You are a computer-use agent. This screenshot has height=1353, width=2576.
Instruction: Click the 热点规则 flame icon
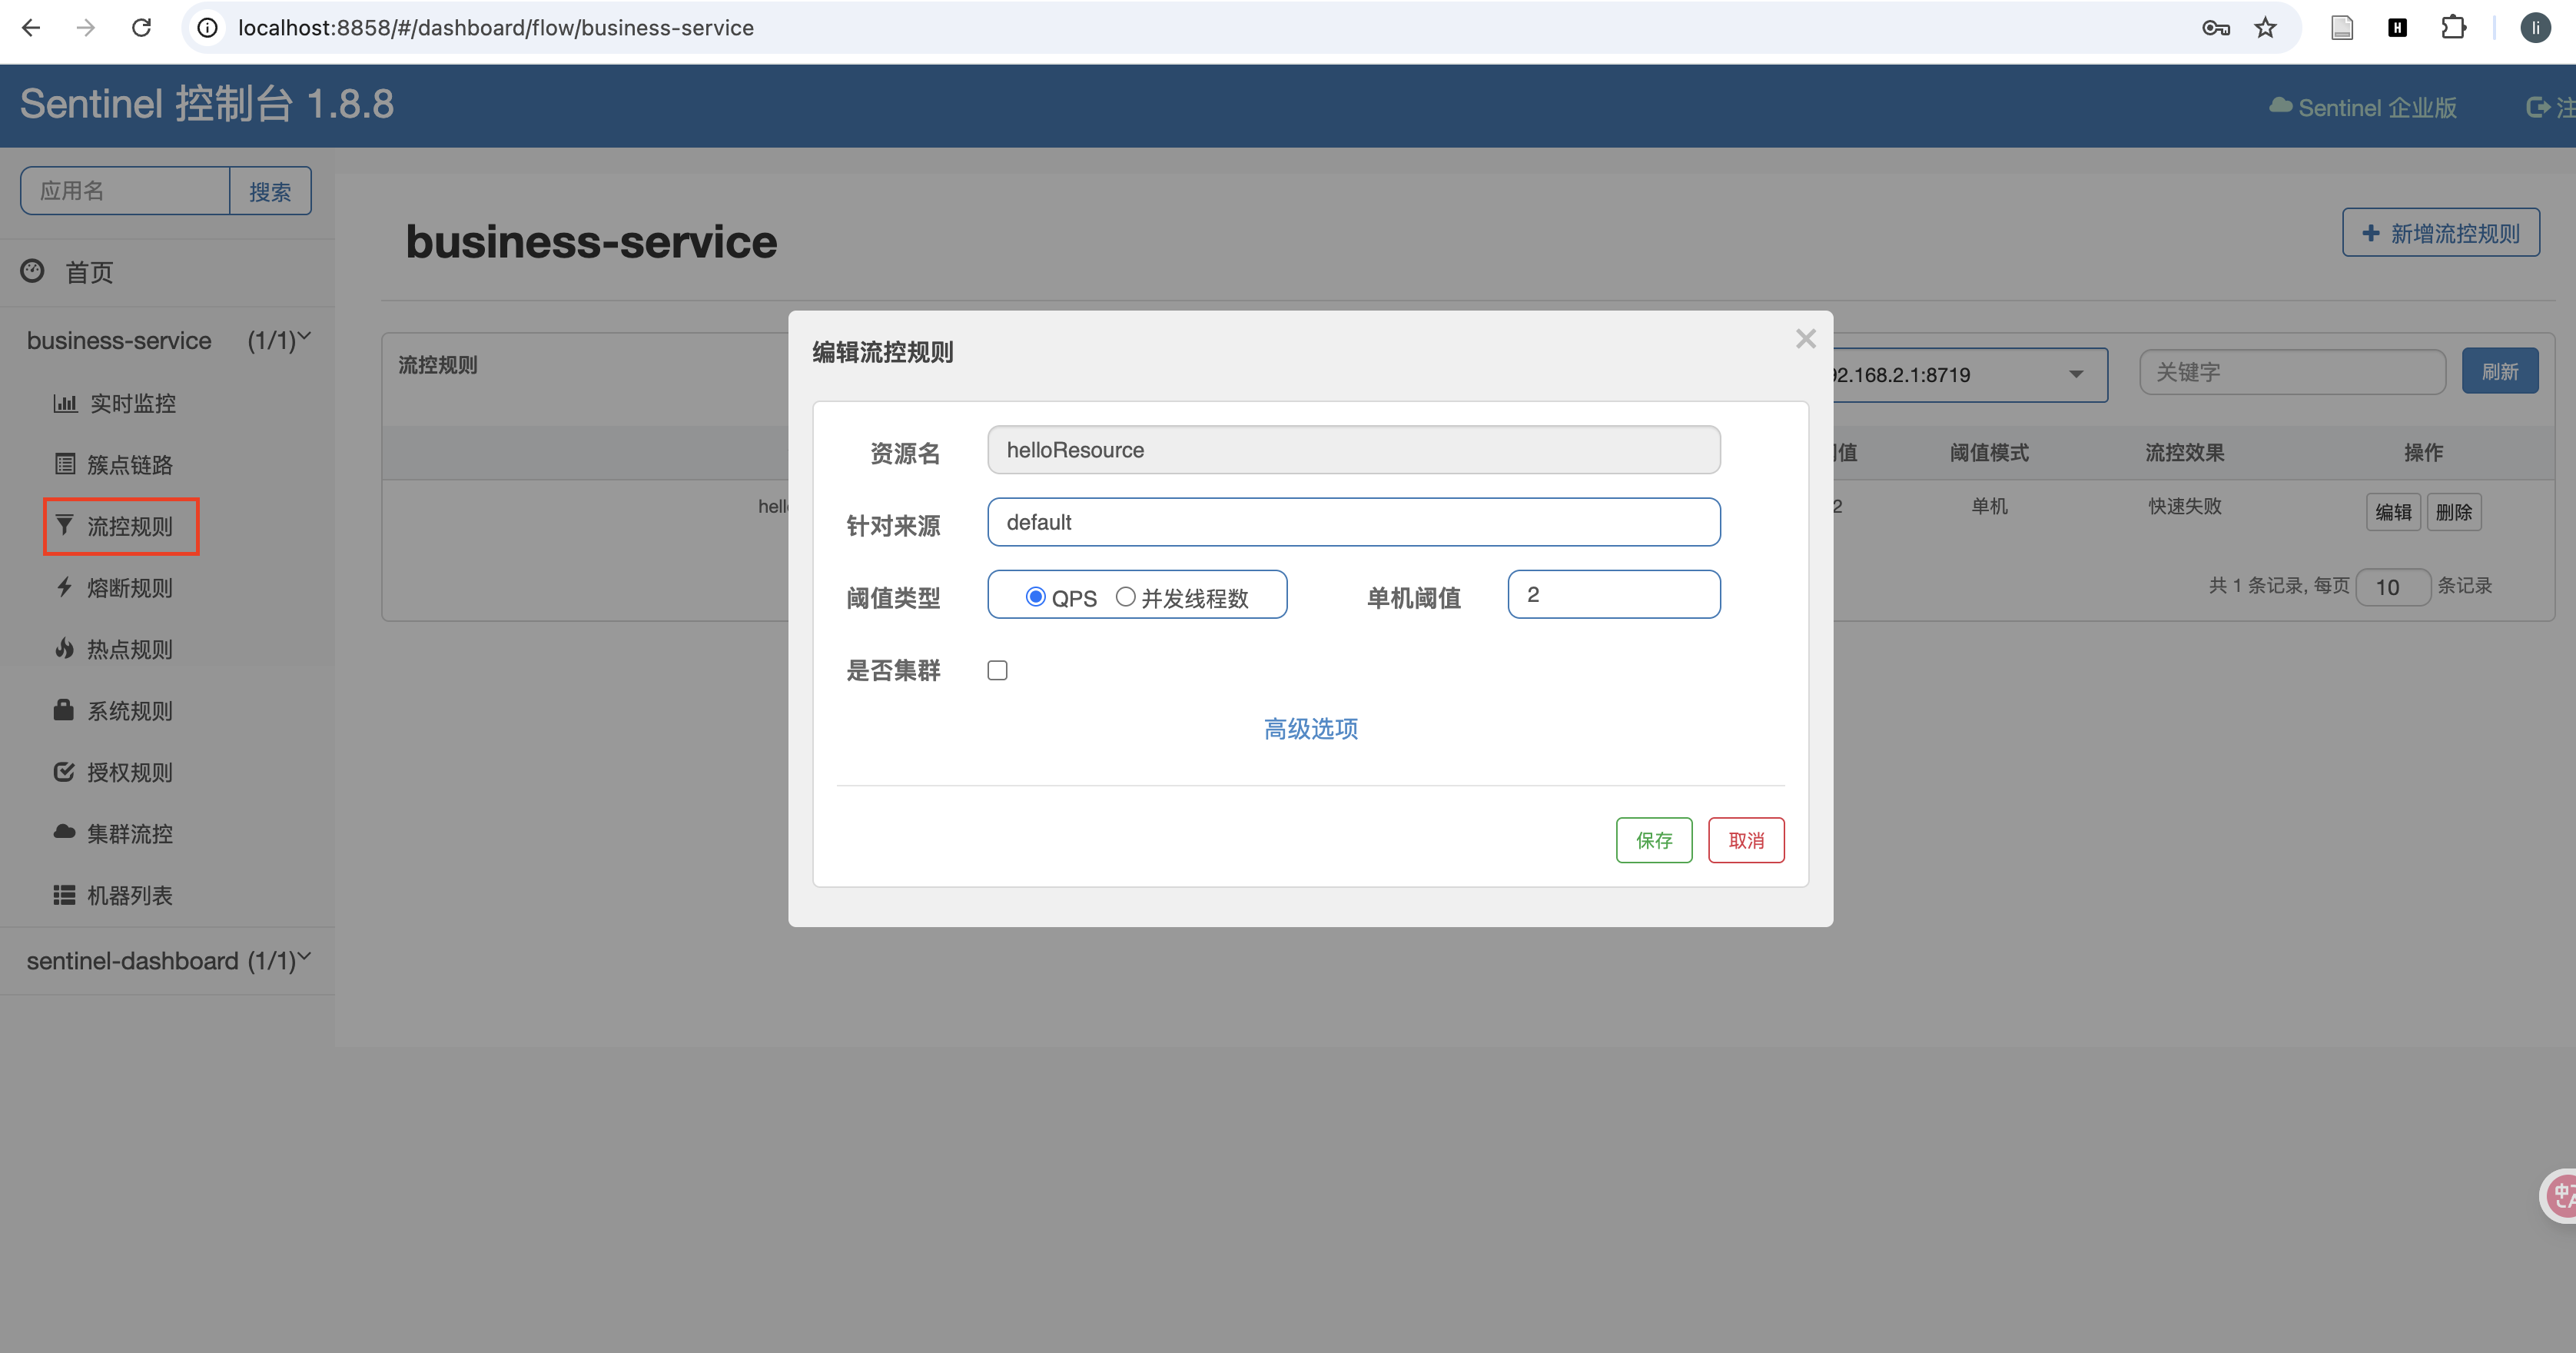pyautogui.click(x=65, y=649)
